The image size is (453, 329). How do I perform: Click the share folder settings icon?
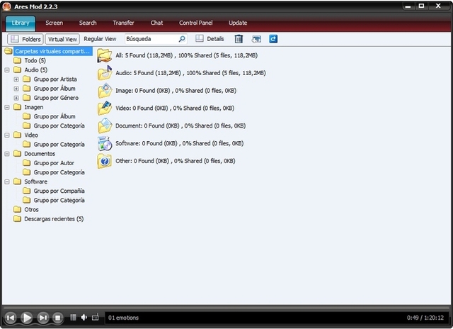[256, 39]
